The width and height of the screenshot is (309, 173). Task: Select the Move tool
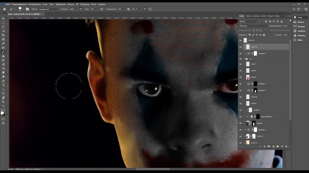3,18
